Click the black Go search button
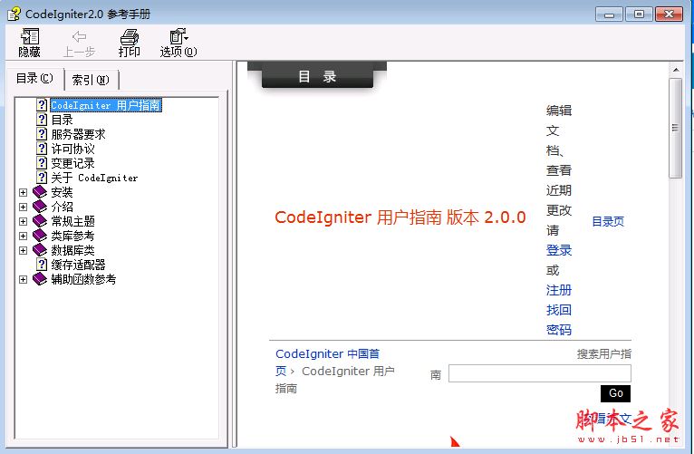 615,393
